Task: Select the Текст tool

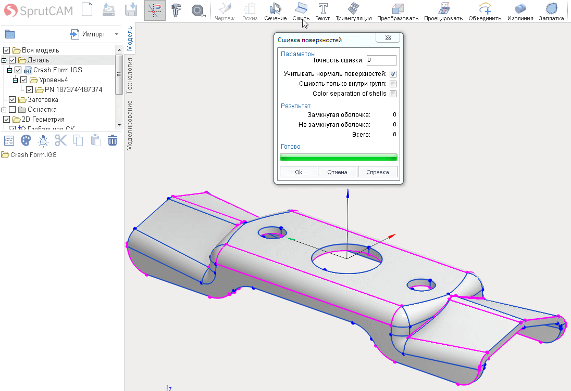Action: coord(322,12)
